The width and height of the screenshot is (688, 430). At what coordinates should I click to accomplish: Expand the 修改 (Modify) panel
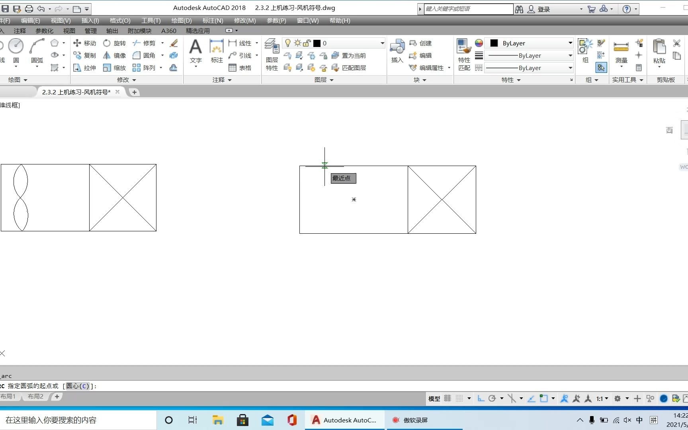tap(127, 80)
